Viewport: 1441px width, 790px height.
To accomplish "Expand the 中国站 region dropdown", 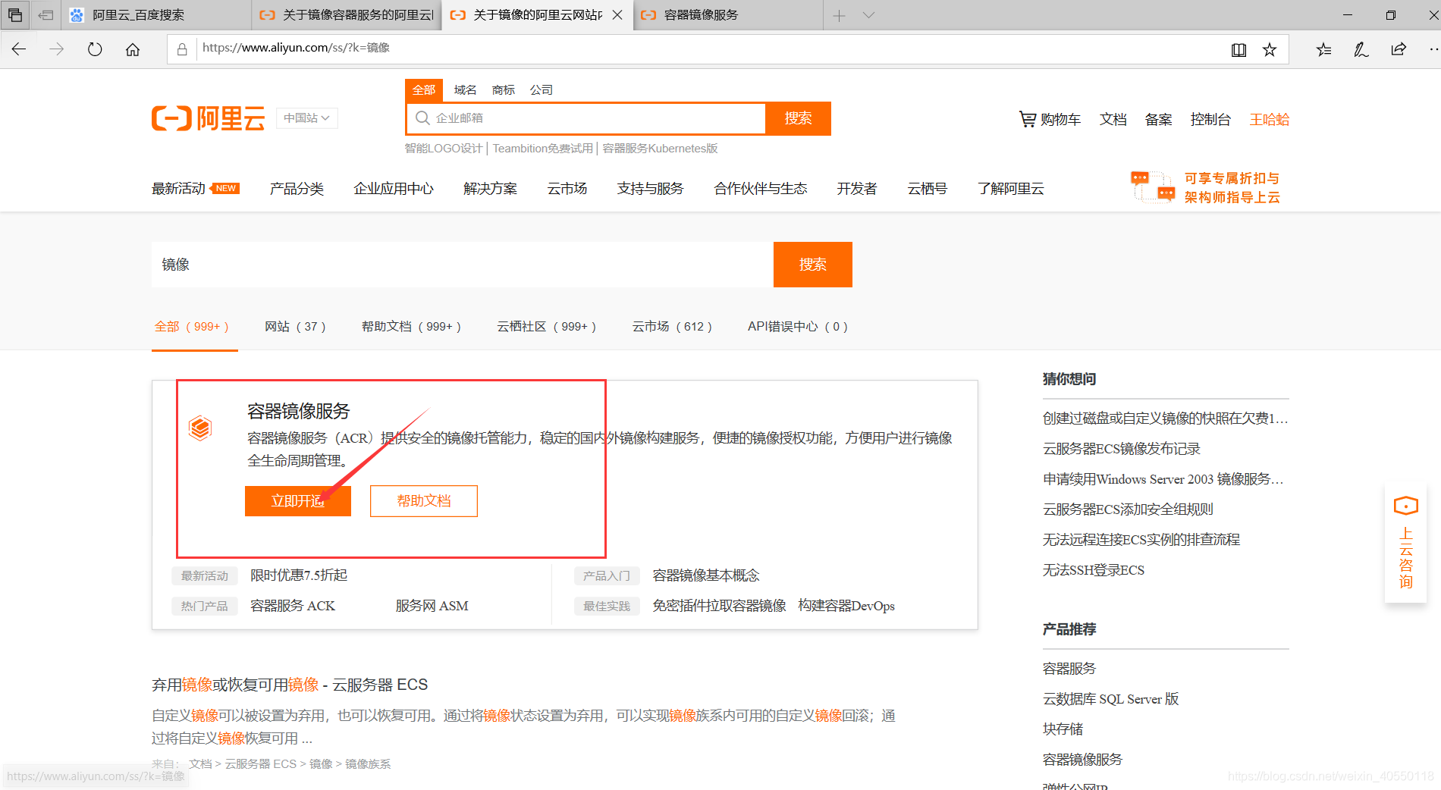I will [306, 118].
